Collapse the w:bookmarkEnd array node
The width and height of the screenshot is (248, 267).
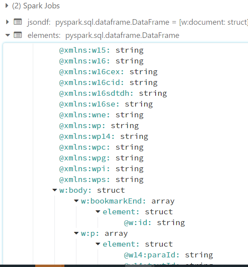click(76, 201)
